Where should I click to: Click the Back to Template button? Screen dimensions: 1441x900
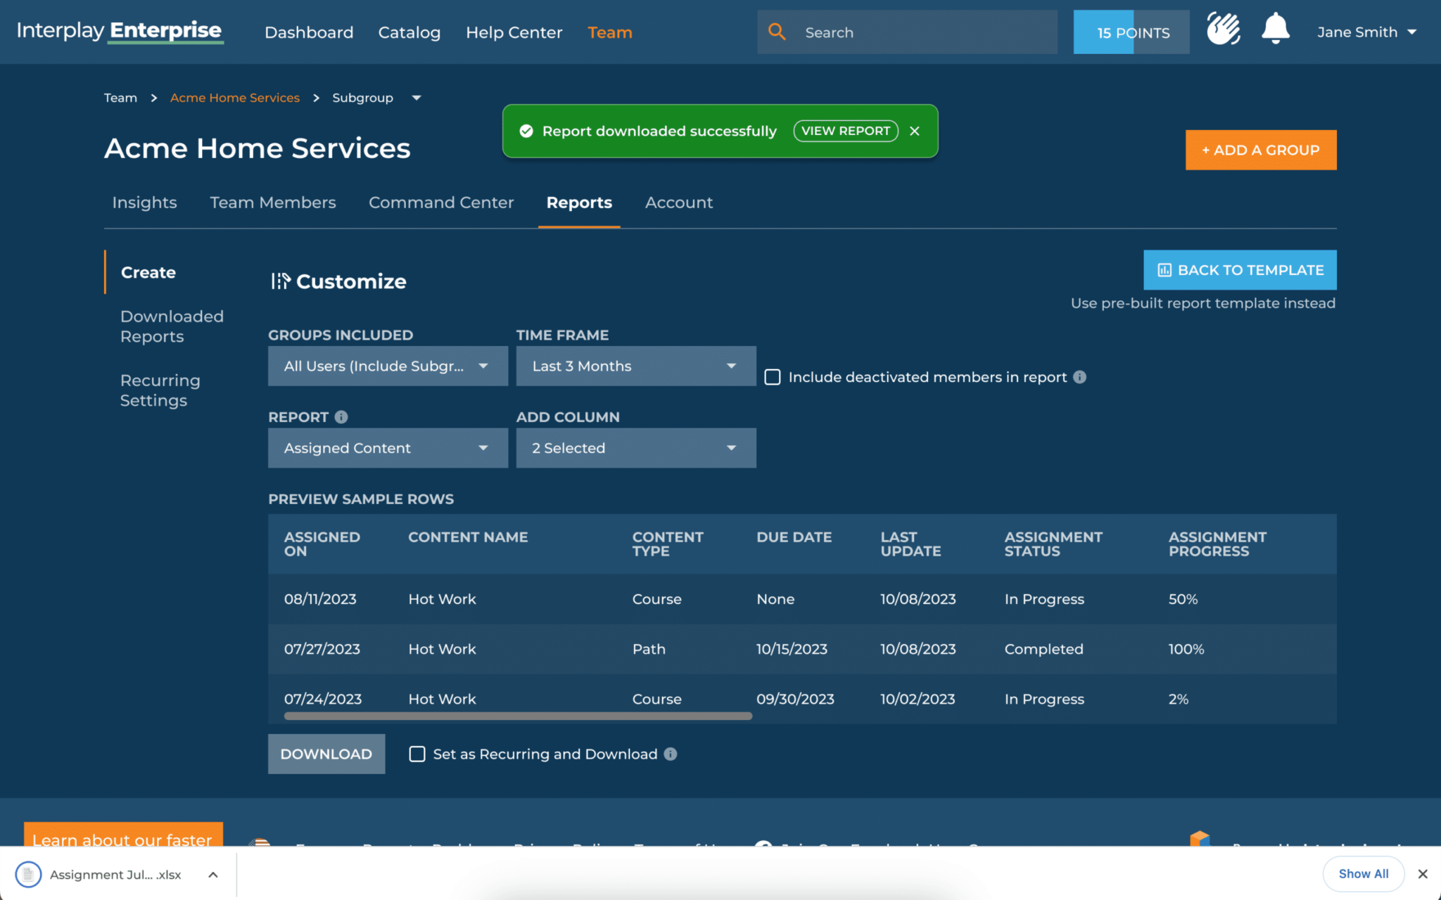pos(1240,270)
